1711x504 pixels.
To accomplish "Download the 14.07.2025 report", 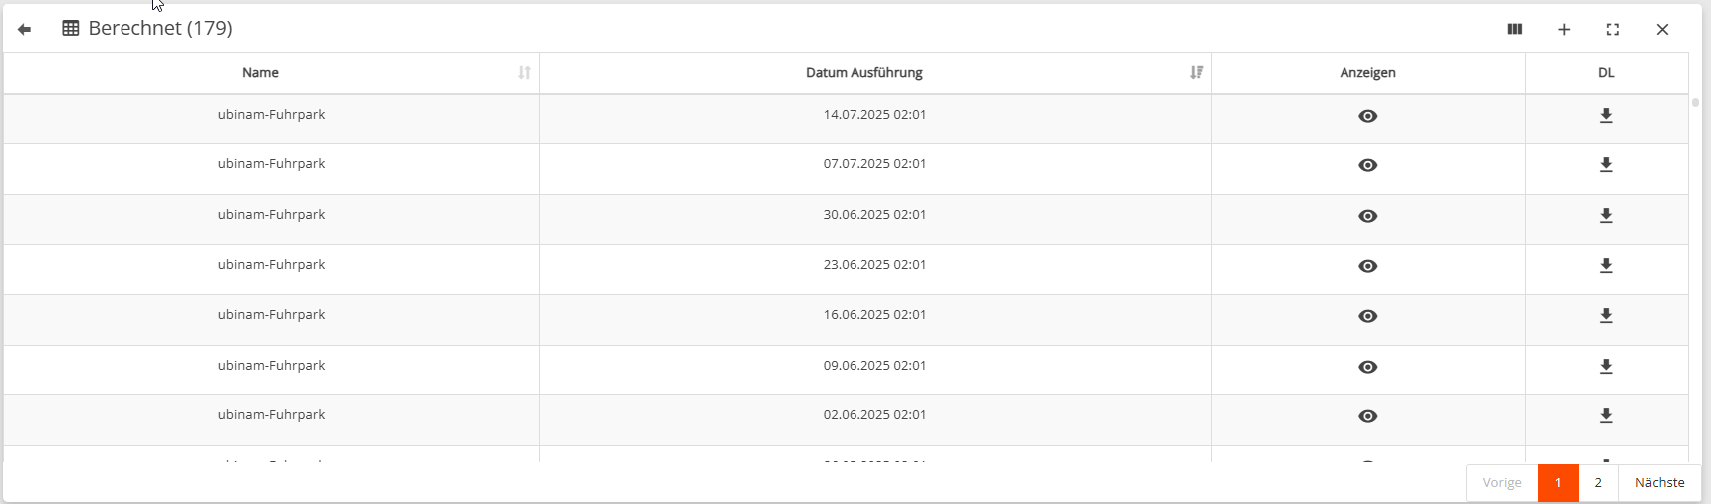I will (1606, 116).
